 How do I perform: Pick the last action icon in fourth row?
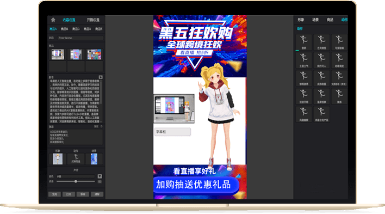point(339,96)
